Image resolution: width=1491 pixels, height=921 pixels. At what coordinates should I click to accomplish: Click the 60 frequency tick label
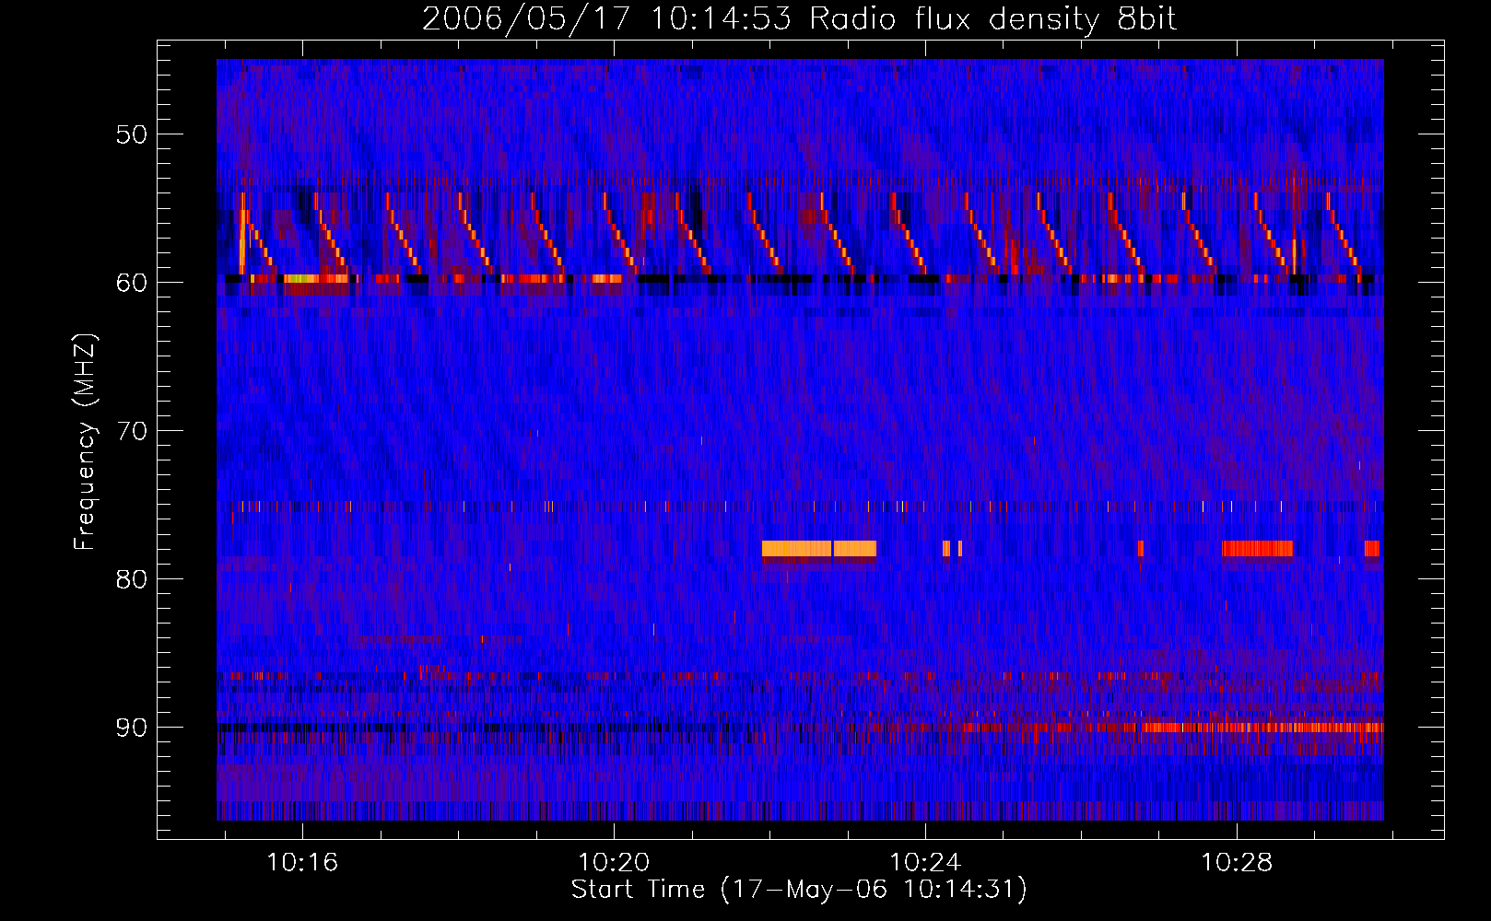[132, 282]
